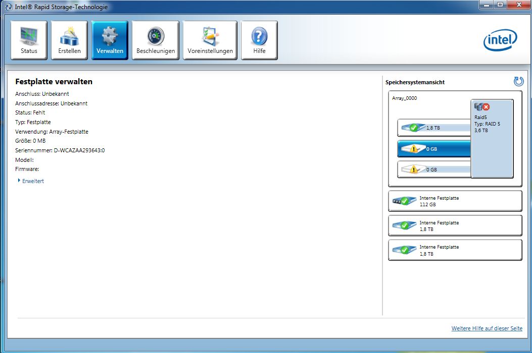Close the Intel Rapid Storage window
The image size is (532, 353).
[x=518, y=5]
